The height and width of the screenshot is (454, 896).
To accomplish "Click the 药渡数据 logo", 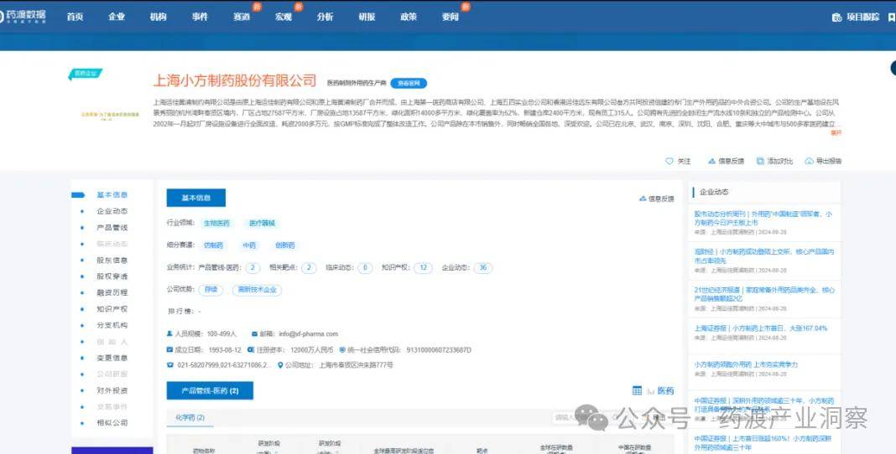I will click(23, 17).
